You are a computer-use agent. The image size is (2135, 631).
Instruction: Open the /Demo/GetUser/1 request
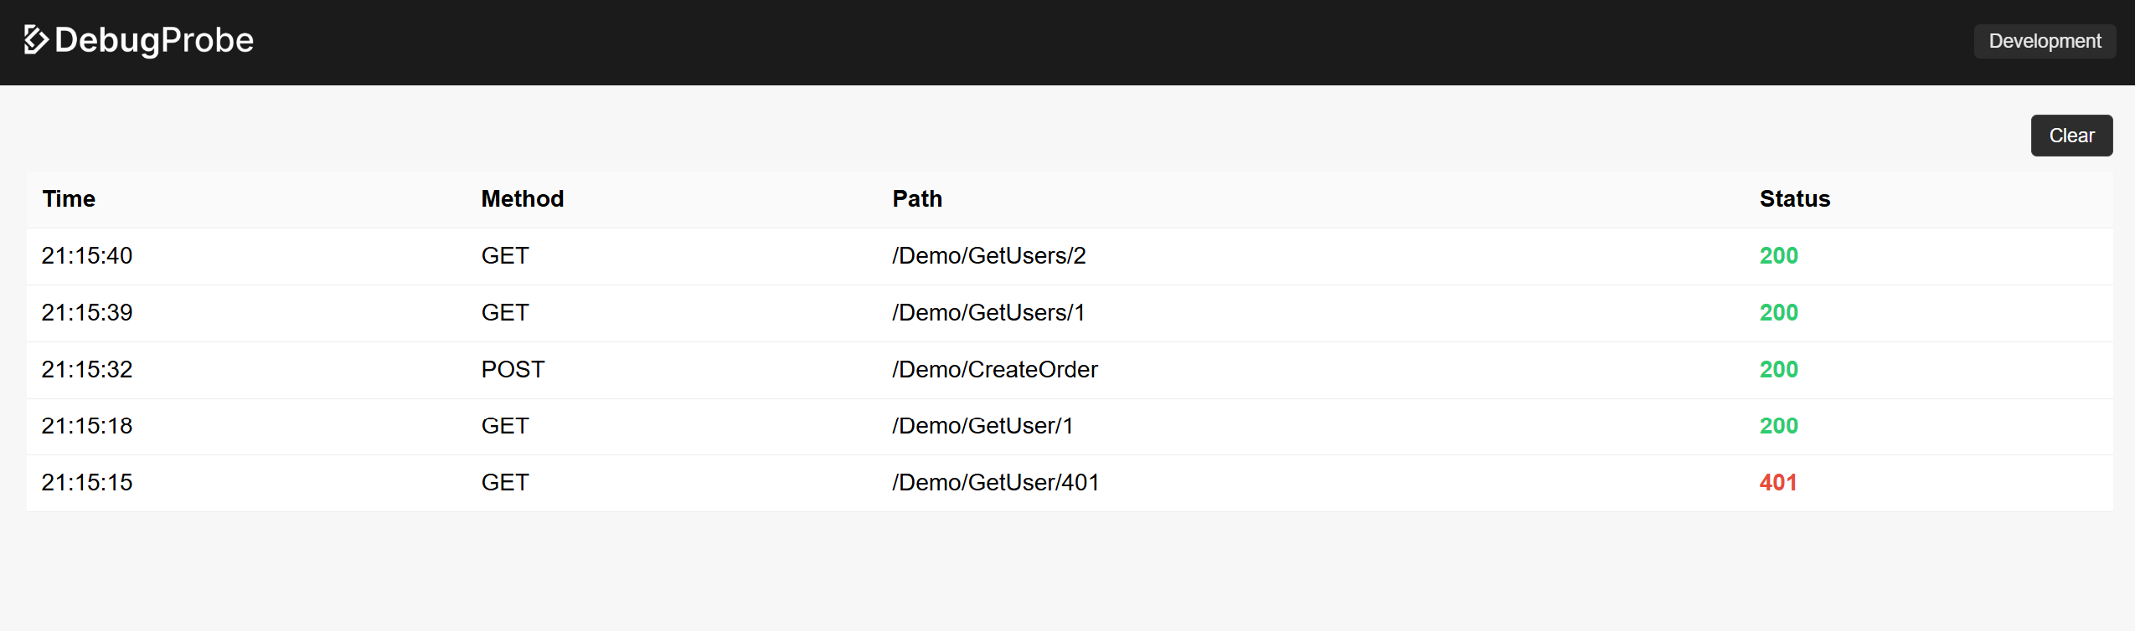point(1070,427)
